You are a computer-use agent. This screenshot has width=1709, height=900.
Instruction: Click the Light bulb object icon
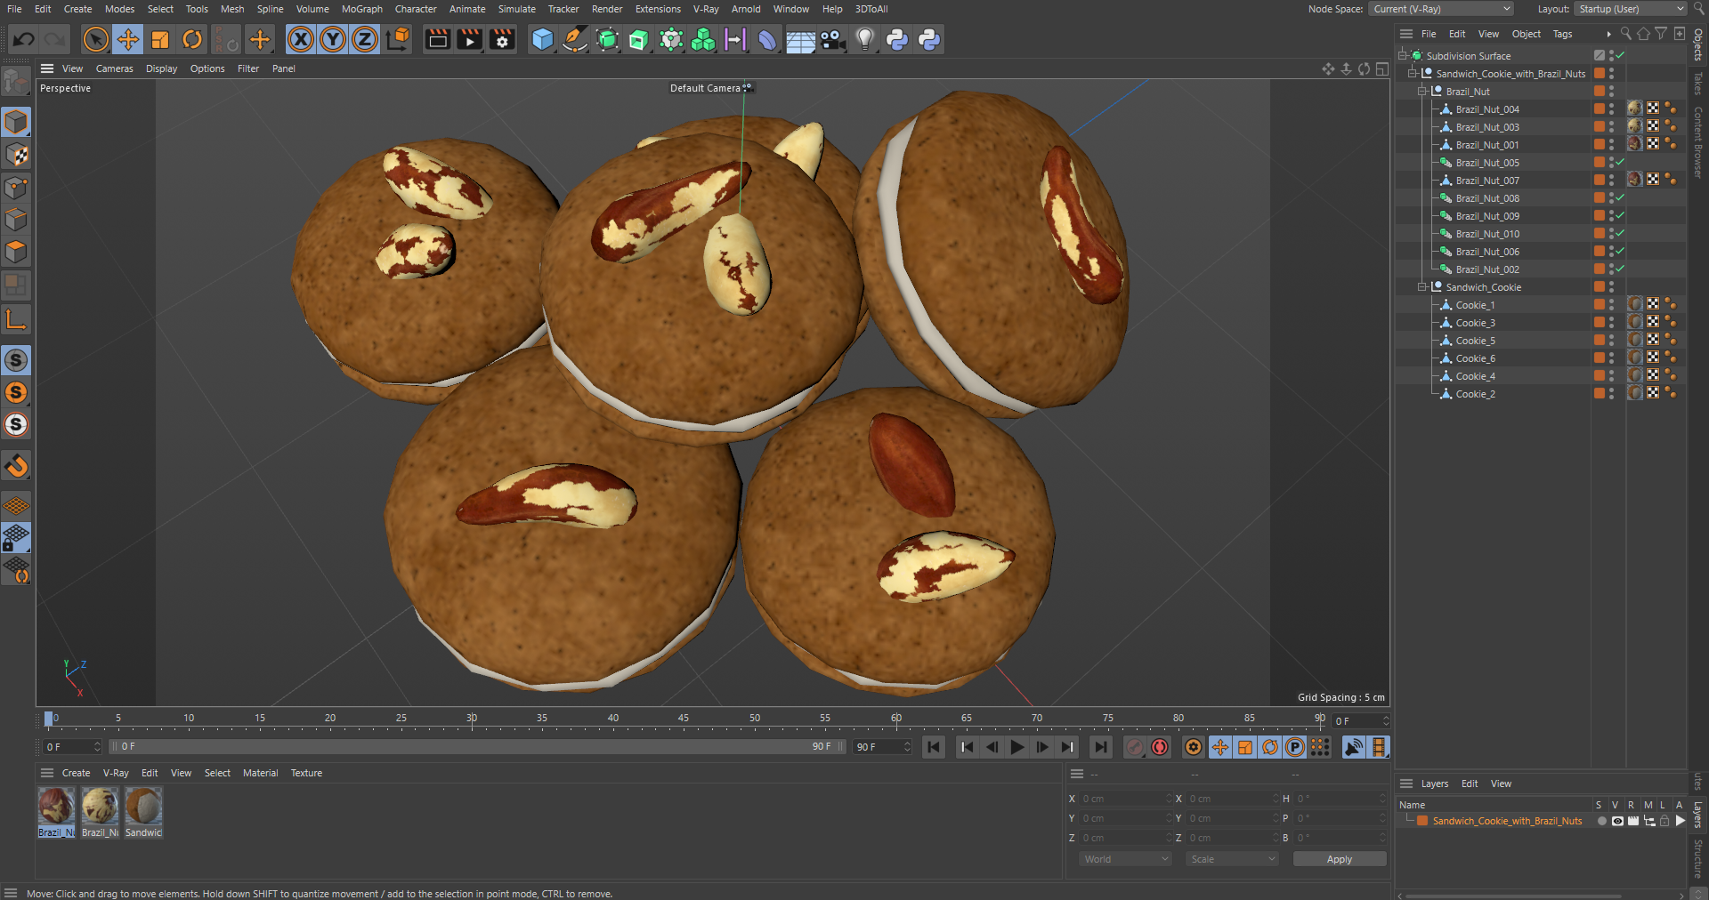click(865, 39)
